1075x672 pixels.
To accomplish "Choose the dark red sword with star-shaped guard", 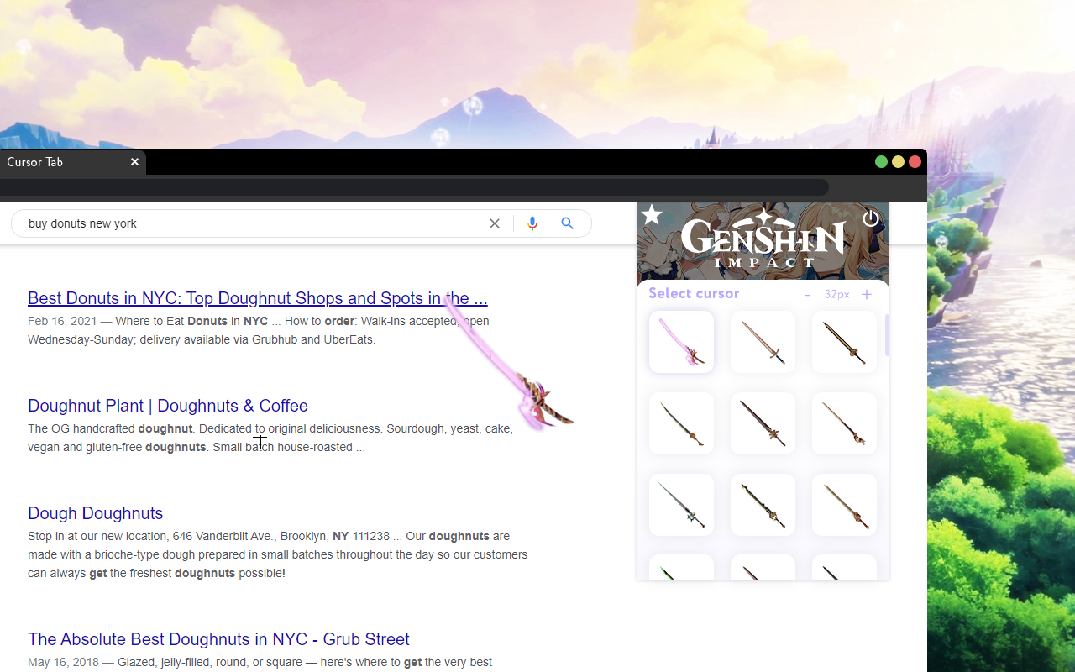I will (x=763, y=423).
